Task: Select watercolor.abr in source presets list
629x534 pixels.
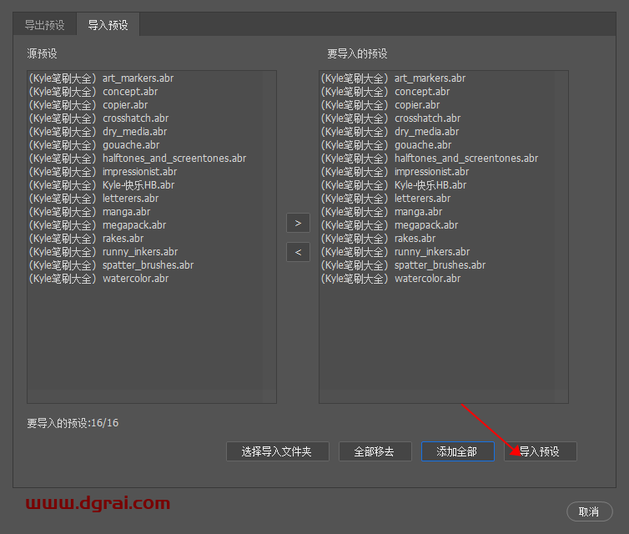Action: pyautogui.click(x=98, y=279)
